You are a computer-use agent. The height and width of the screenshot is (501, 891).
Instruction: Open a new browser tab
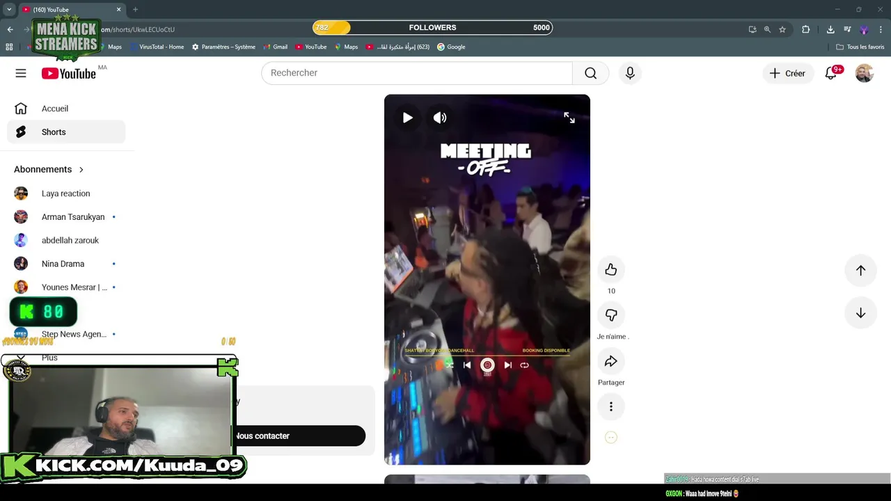[135, 10]
